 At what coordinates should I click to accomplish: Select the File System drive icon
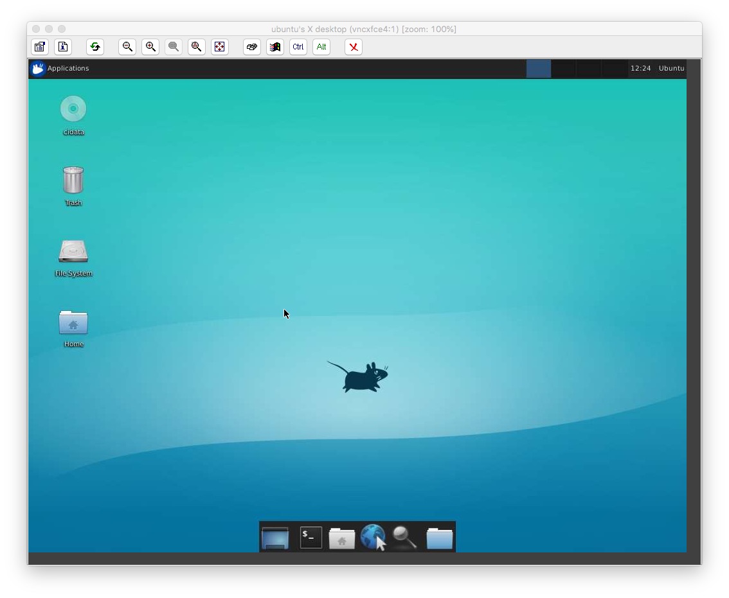[73, 258]
